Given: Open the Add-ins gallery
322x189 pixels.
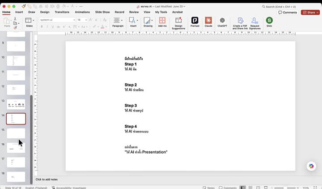Looking at the screenshot, I should tap(162, 22).
